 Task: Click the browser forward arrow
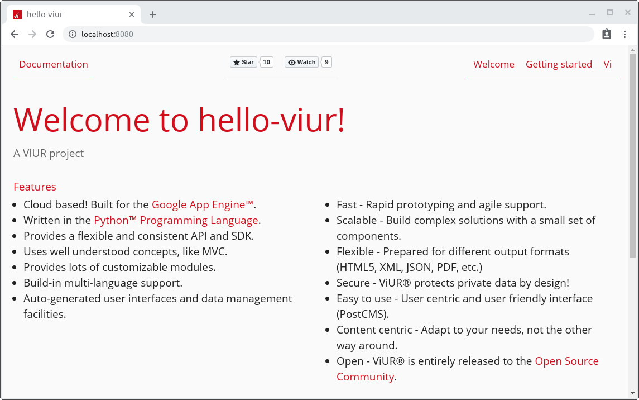coord(32,34)
